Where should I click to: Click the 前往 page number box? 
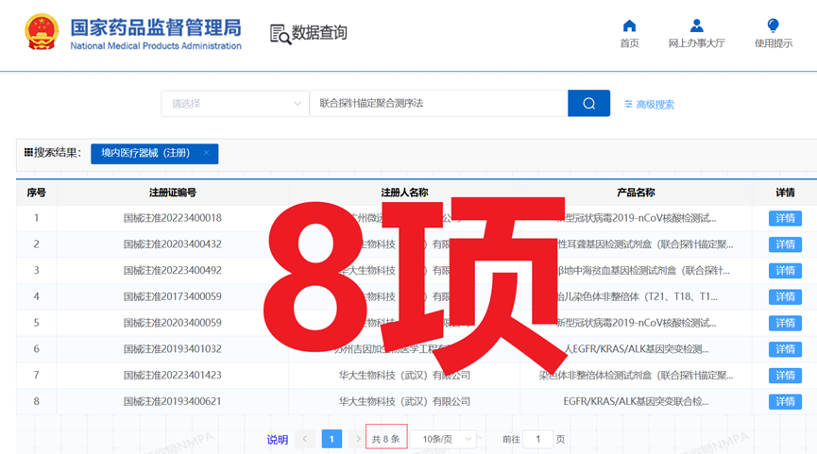point(537,439)
